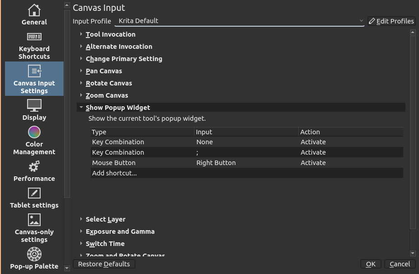The height and width of the screenshot is (274, 419).
Task: Select the Canvas Input Settings tab
Action: click(x=34, y=79)
